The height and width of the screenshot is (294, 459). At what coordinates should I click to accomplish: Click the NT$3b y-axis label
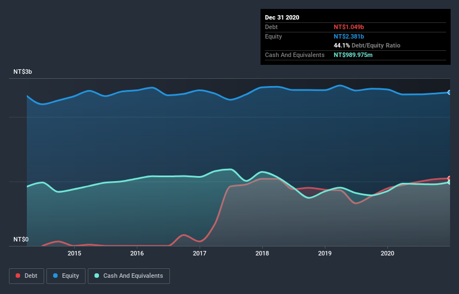[22, 72]
